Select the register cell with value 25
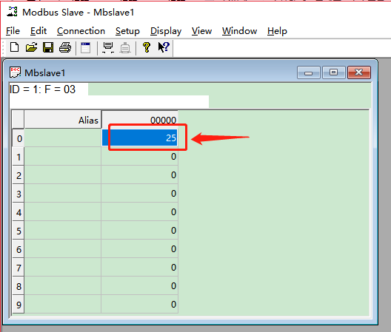This screenshot has width=391, height=332. [140, 138]
